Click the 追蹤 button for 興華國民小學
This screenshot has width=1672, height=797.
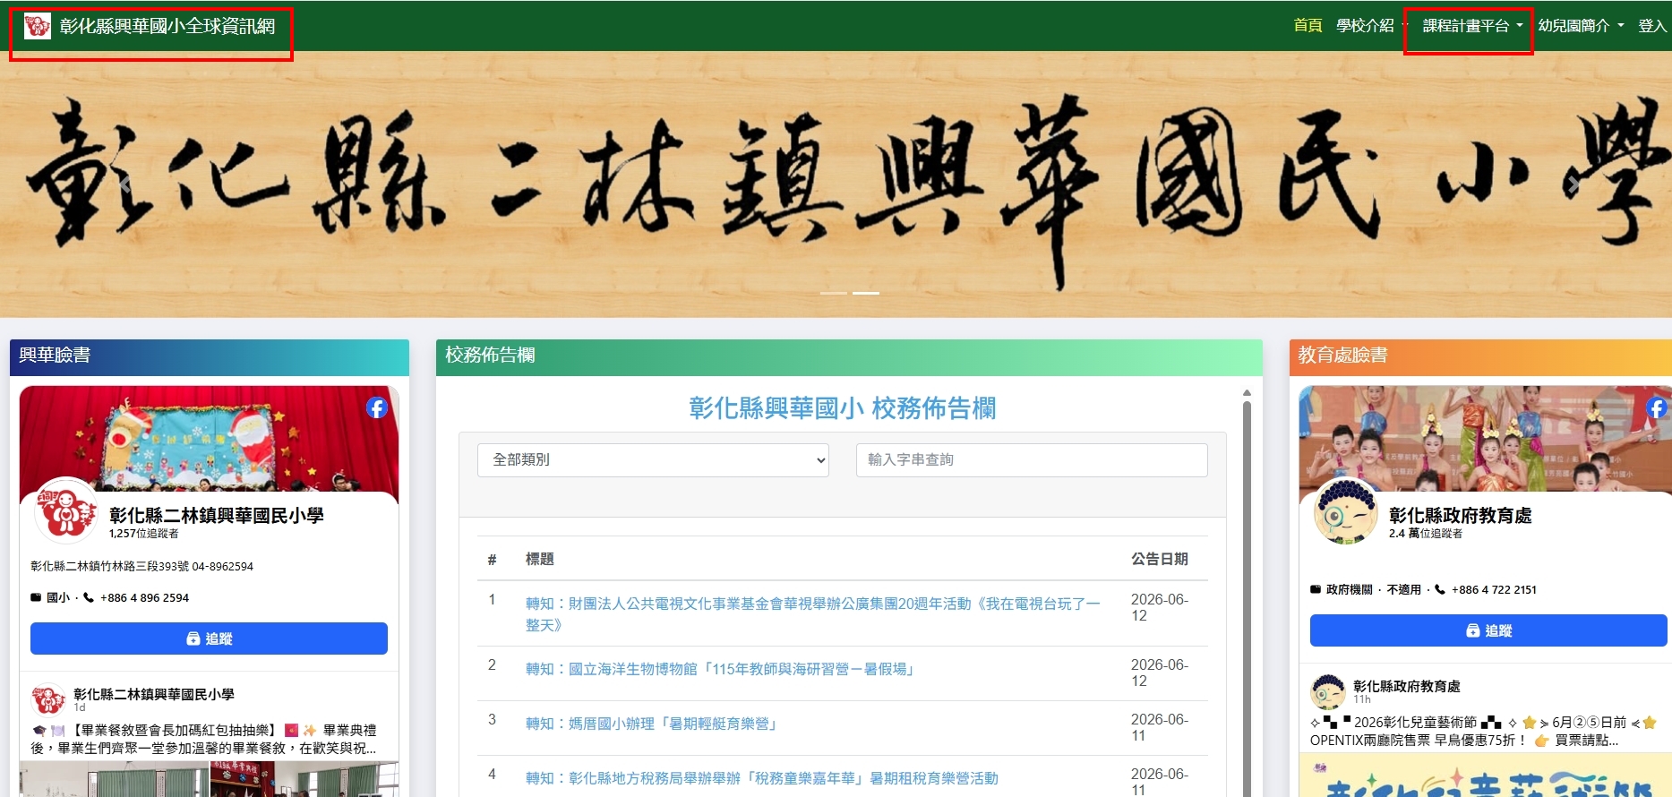[209, 638]
